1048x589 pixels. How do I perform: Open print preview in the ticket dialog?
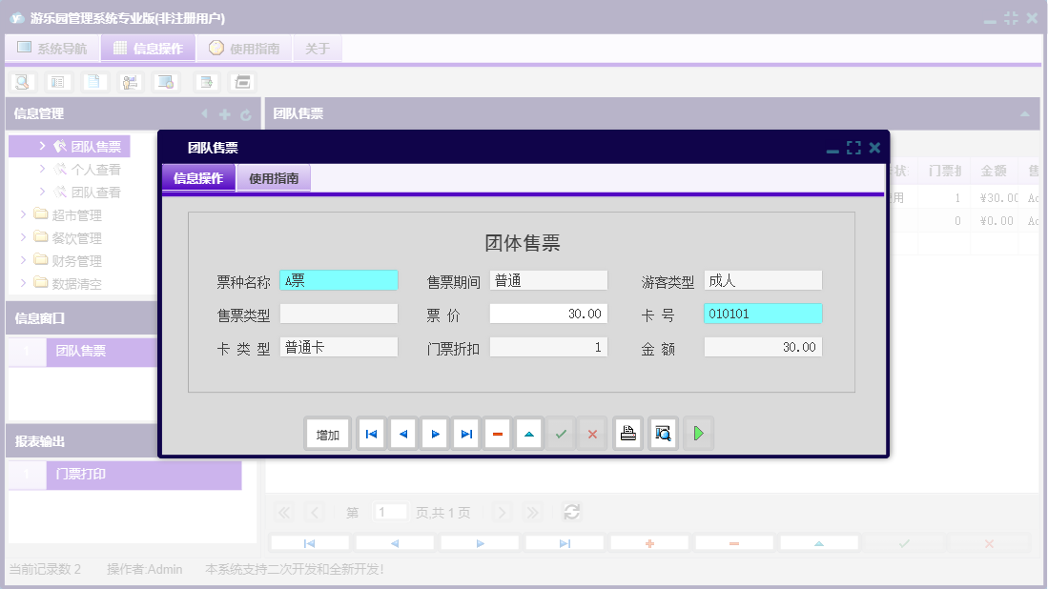click(x=663, y=433)
